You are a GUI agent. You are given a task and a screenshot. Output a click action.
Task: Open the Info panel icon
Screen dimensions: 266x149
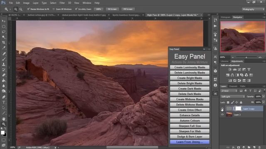[x=215, y=85]
